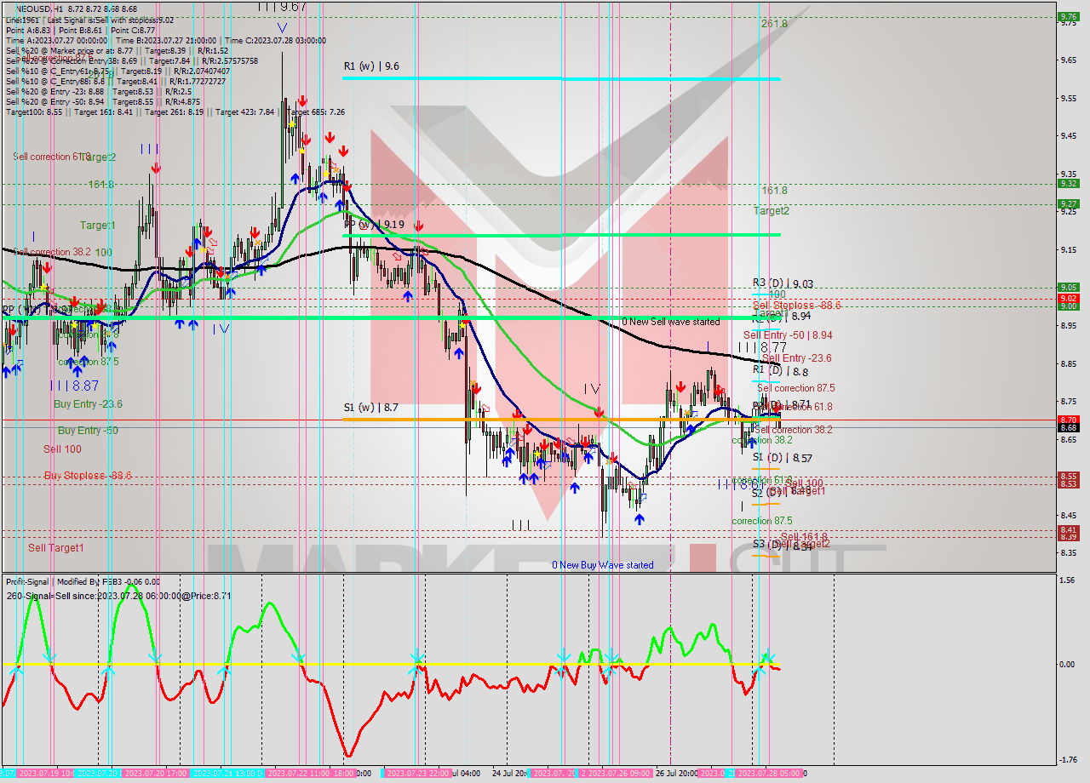Click the 9.65 price axis value

pos(1069,60)
